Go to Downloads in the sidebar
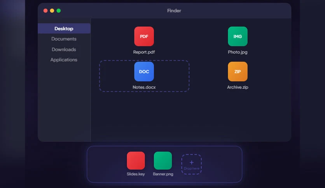Viewport: 325px width, 188px height. point(64,49)
